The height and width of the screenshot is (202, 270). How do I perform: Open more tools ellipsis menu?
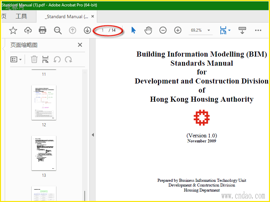tap(258, 30)
